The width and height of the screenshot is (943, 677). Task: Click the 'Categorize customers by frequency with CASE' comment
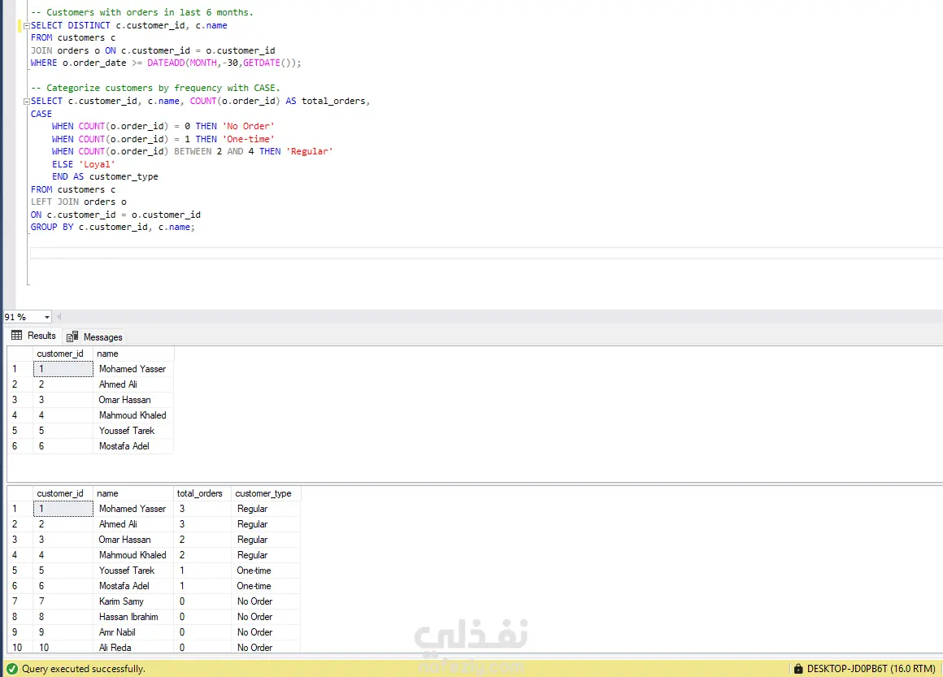click(155, 88)
